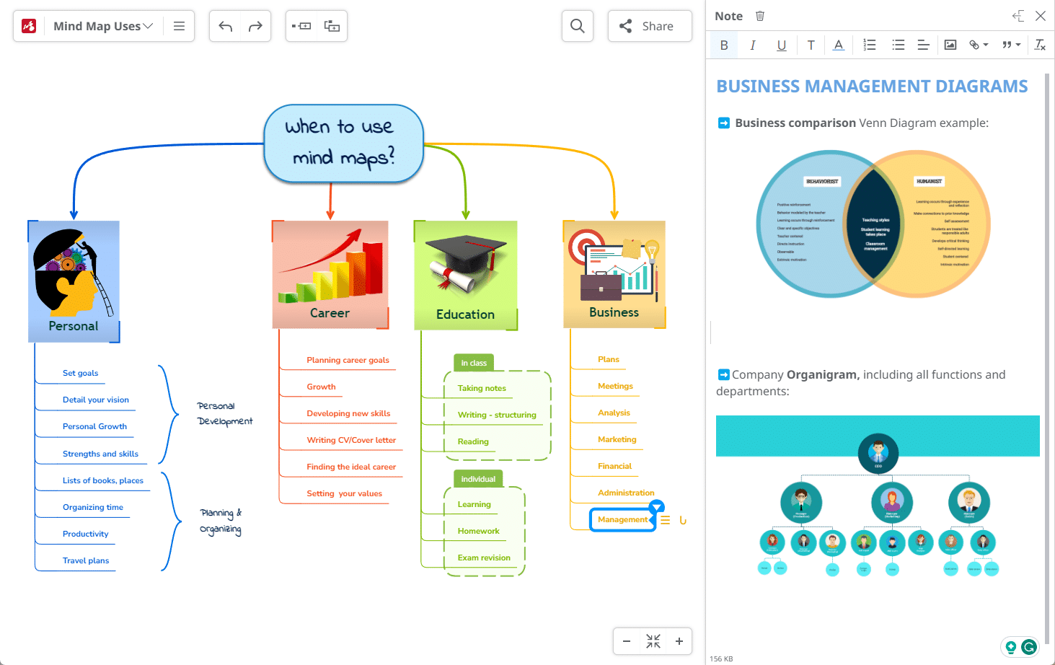This screenshot has width=1055, height=665.
Task: Insert a numbered list in note
Action: click(x=870, y=45)
